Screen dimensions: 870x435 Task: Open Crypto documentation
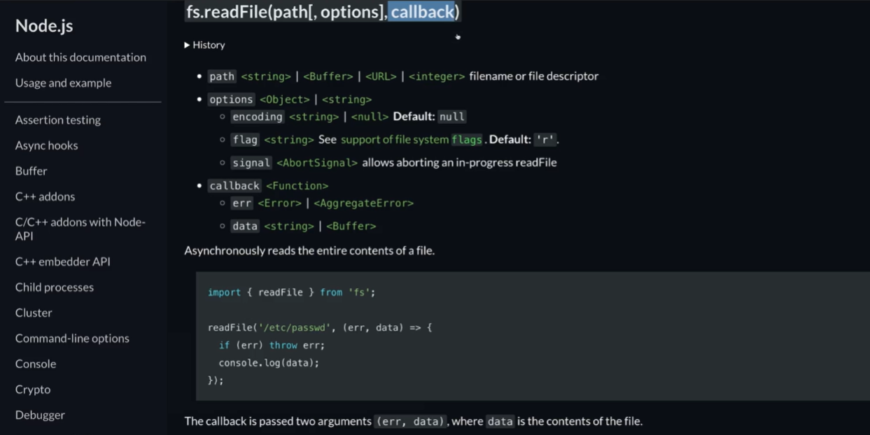point(33,390)
